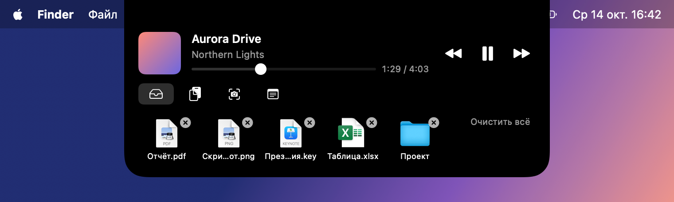Remove the PNG screenshot file from shelf

click(247, 123)
